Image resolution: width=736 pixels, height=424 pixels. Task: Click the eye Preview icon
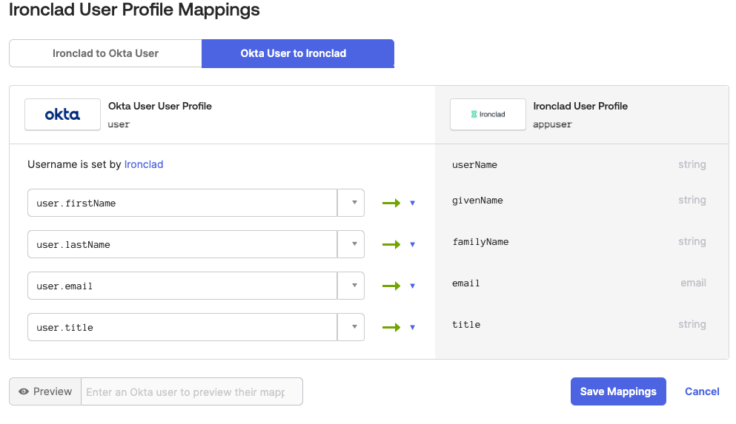pyautogui.click(x=24, y=391)
